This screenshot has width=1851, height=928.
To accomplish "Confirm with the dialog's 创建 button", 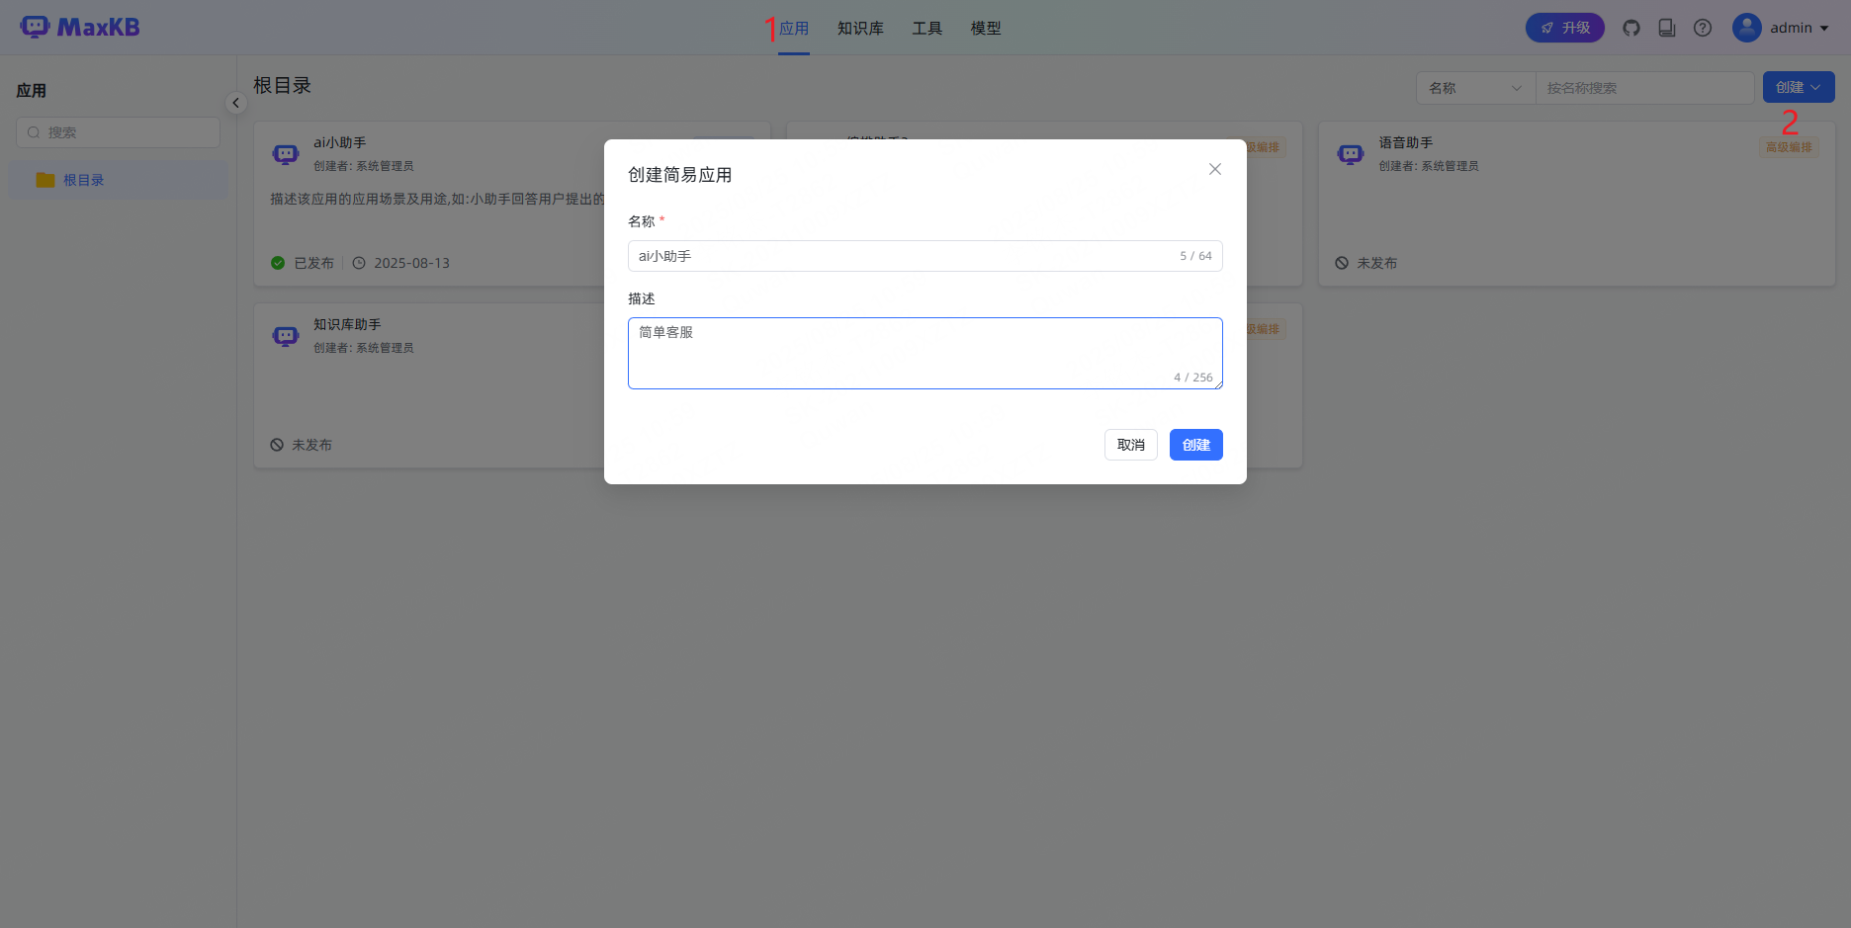I will point(1196,445).
